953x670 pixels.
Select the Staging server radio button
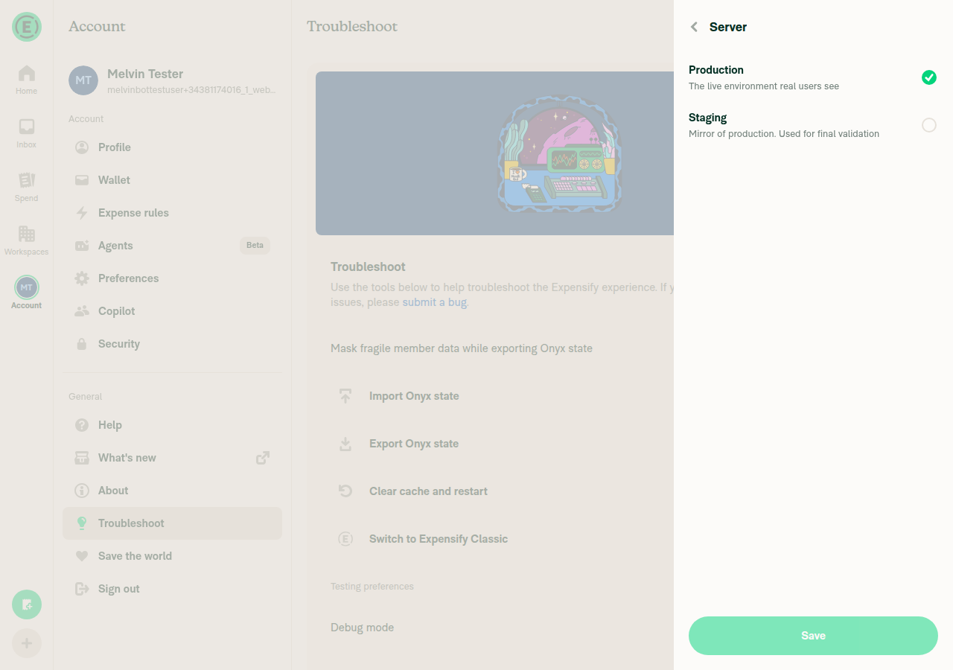point(928,125)
